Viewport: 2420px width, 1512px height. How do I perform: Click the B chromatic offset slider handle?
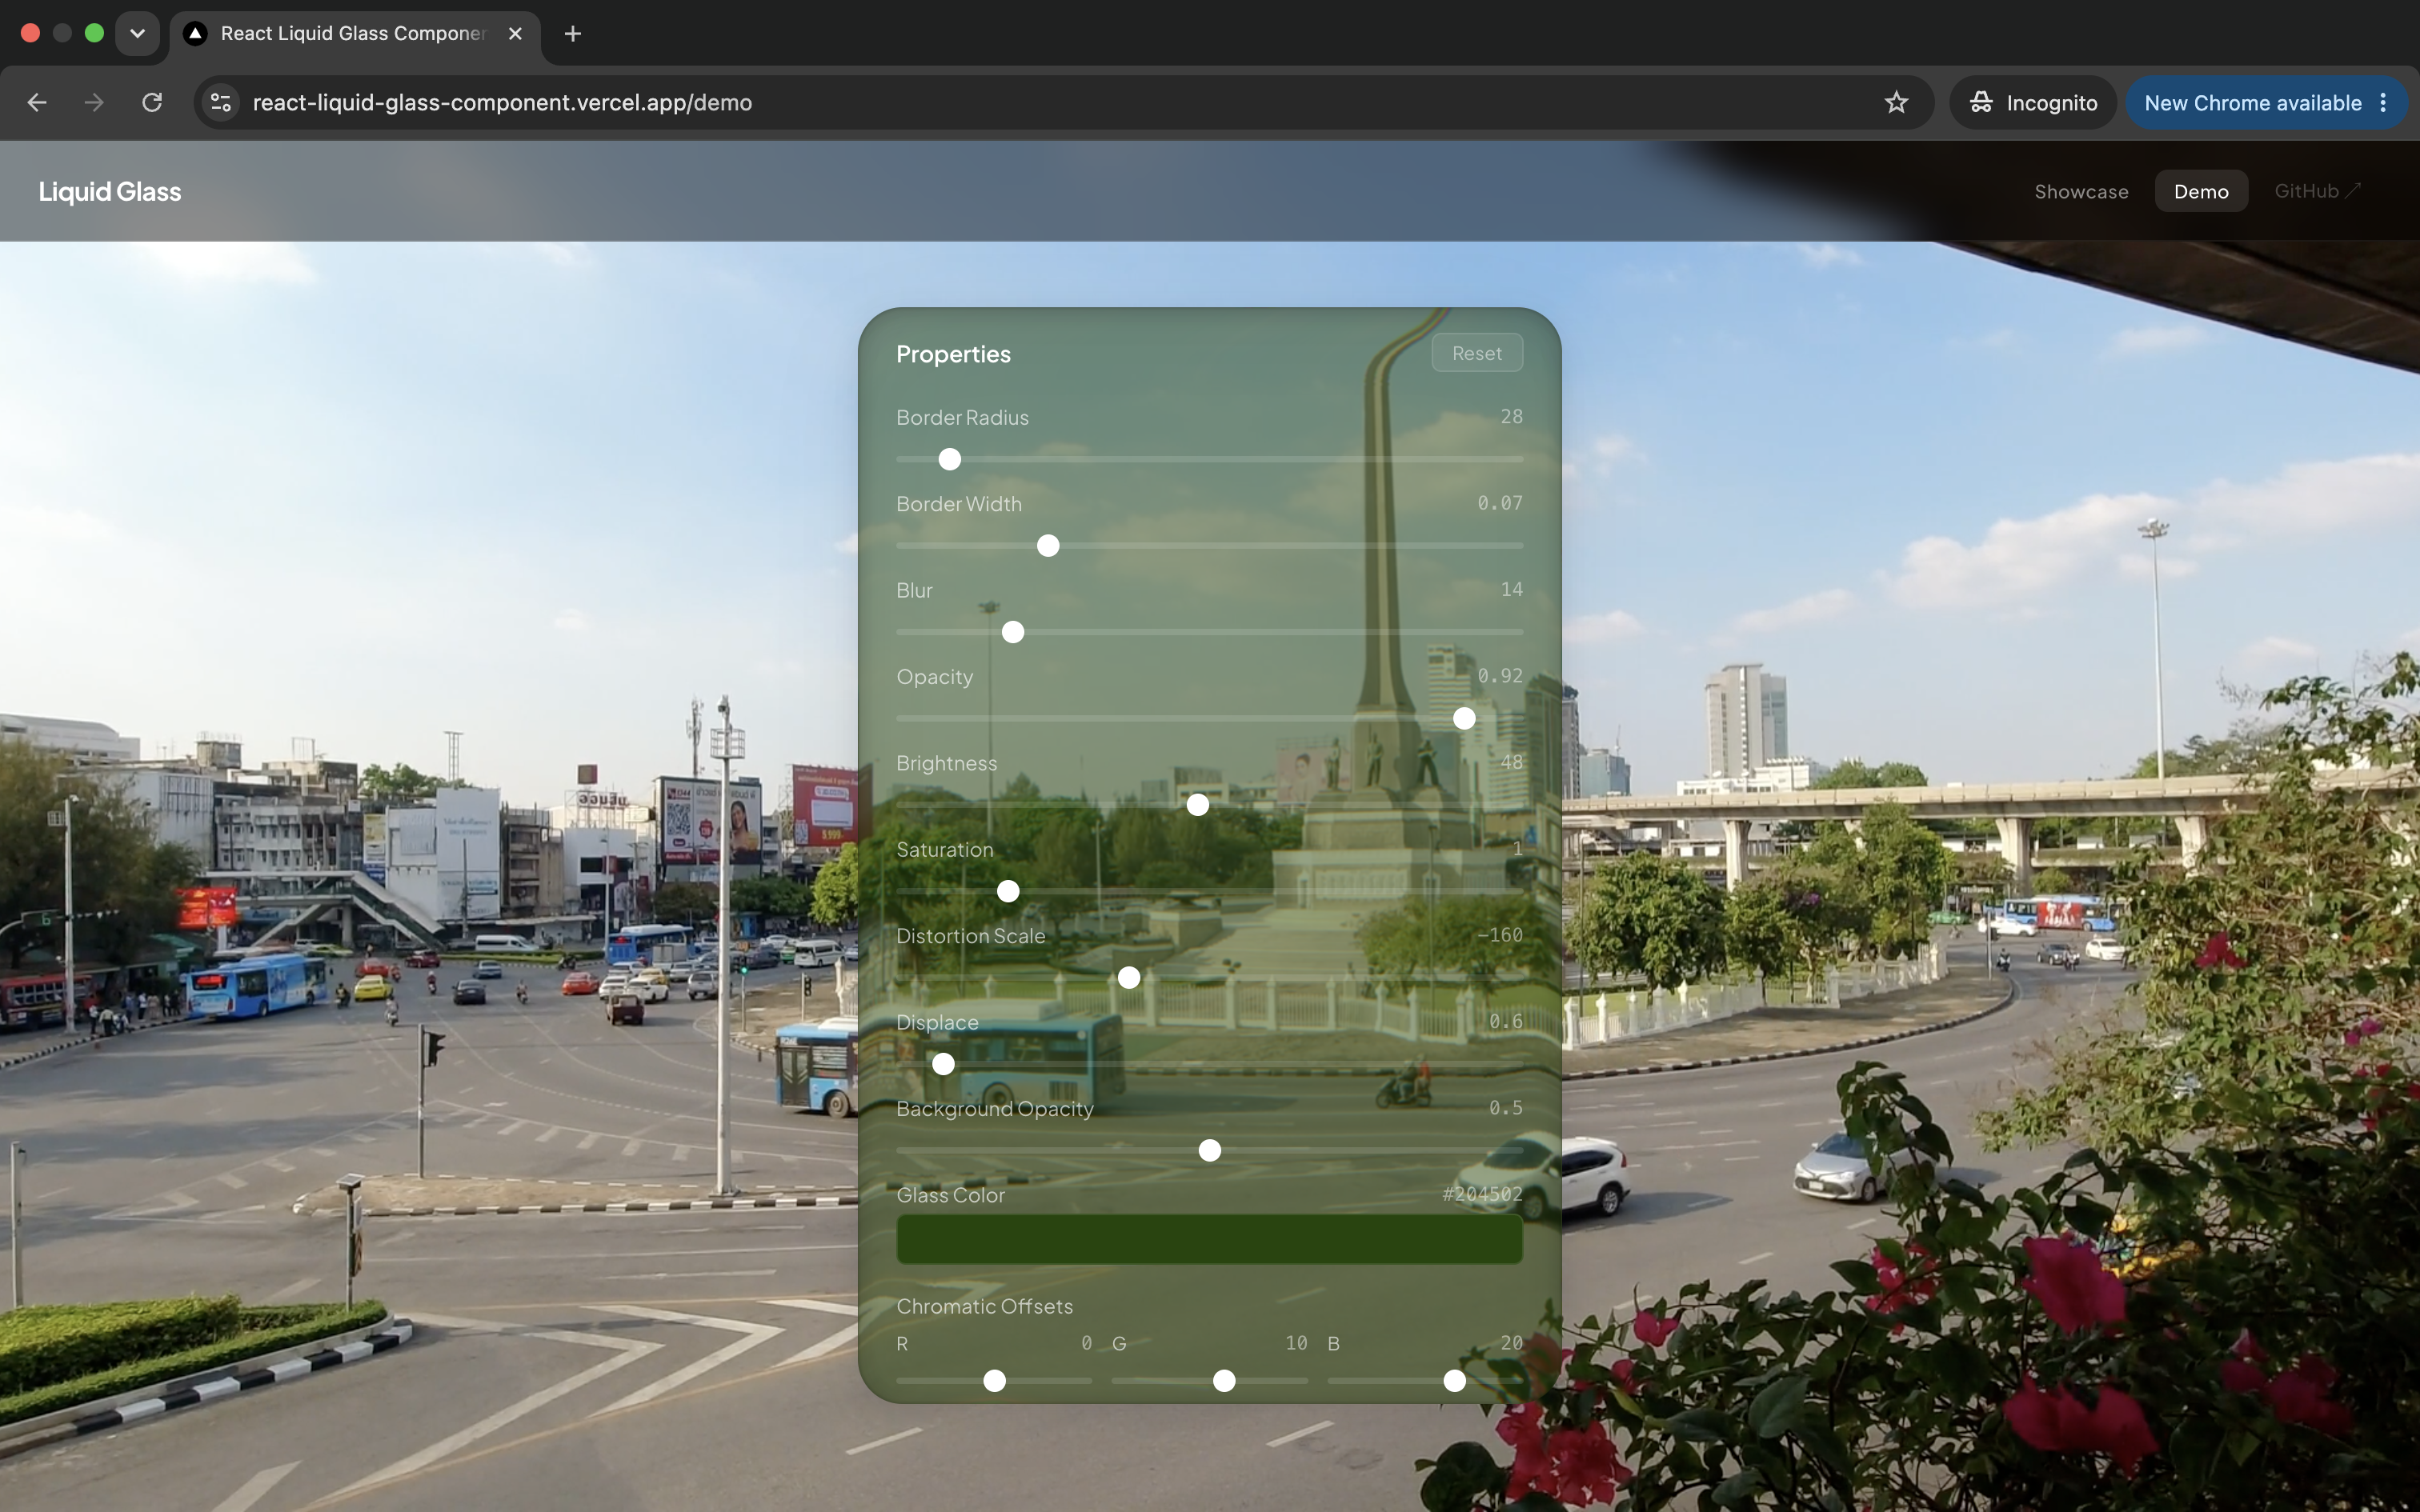point(1455,1381)
